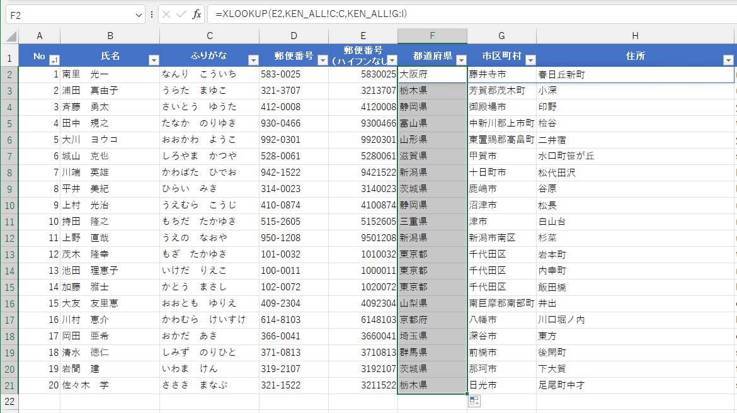The height and width of the screenshot is (413, 737).
Task: Click the filter icon on the ふりがな column
Action: (x=254, y=60)
